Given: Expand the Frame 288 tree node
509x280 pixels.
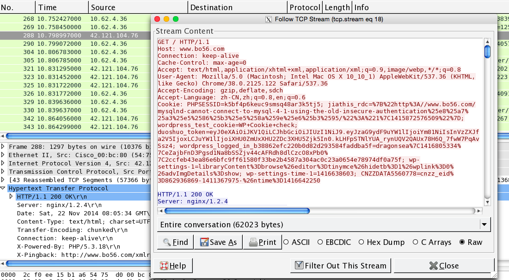Looking at the screenshot, I should (4, 146).
